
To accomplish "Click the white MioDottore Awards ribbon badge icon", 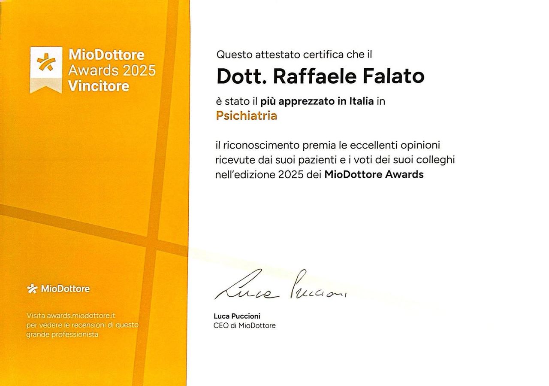I will click(x=46, y=70).
